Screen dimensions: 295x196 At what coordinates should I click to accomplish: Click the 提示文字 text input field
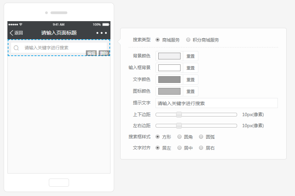click(217, 103)
